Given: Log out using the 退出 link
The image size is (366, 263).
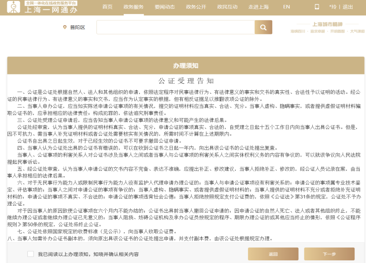Looking at the screenshot, I should [x=348, y=7].
